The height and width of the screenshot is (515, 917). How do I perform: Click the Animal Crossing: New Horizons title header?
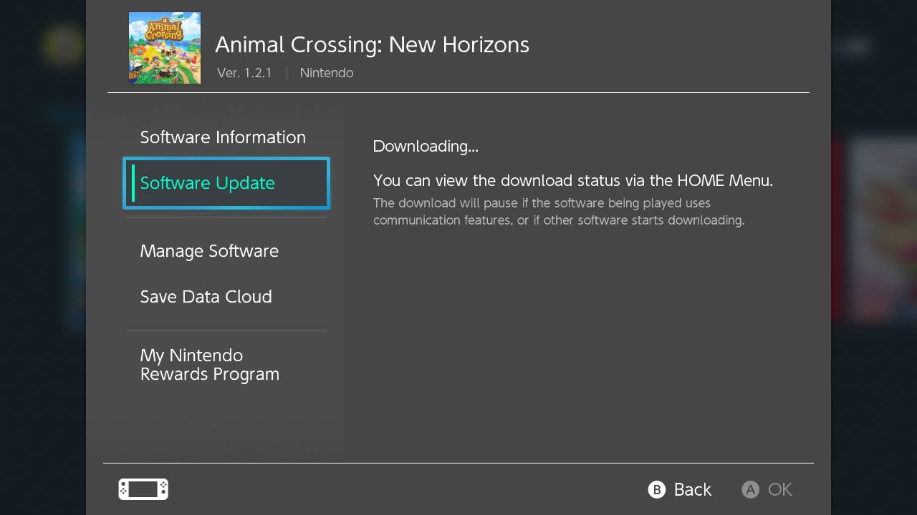point(372,44)
